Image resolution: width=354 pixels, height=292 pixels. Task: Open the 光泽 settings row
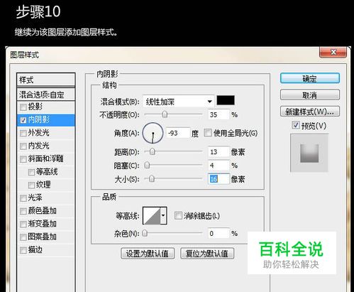(46, 198)
